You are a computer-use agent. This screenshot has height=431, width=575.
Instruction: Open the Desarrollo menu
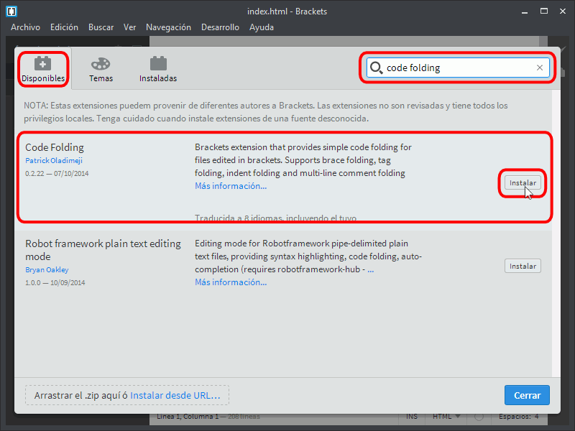[220, 27]
